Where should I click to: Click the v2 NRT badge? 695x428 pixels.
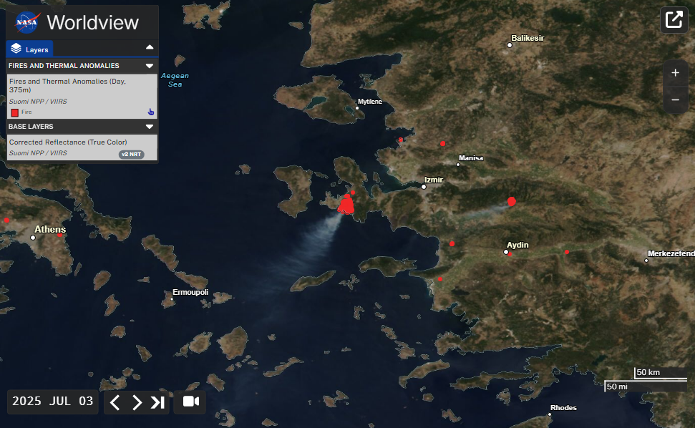click(131, 154)
